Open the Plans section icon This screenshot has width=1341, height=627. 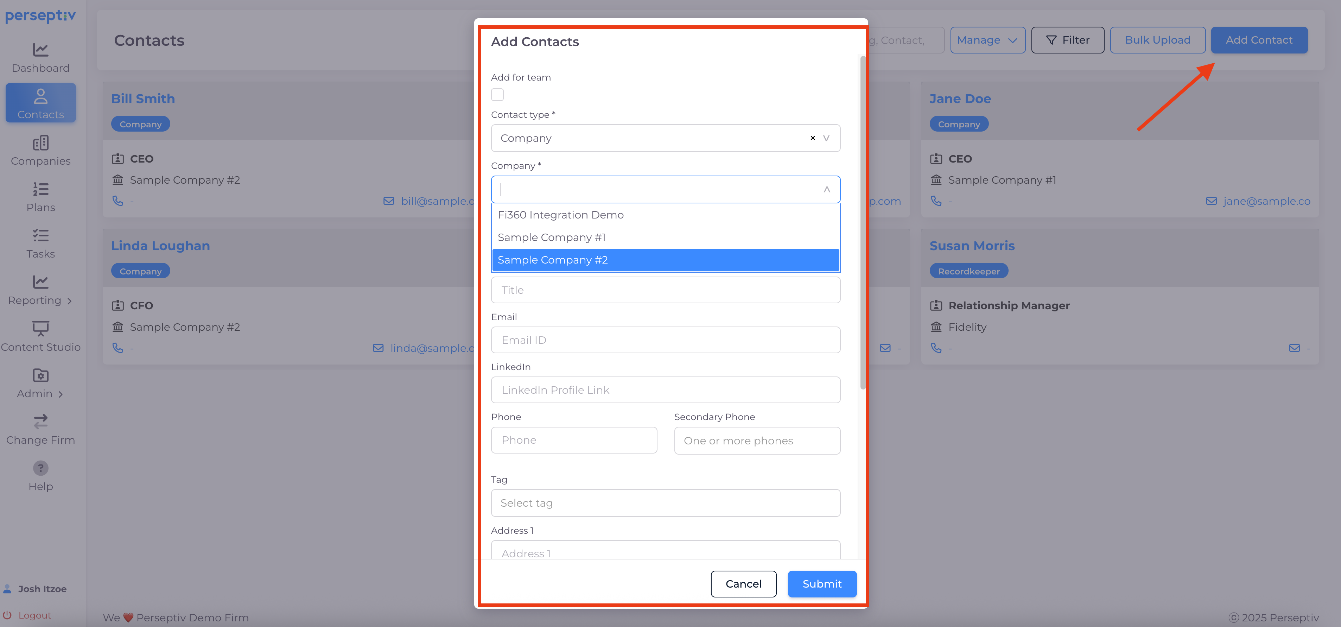[x=40, y=189]
